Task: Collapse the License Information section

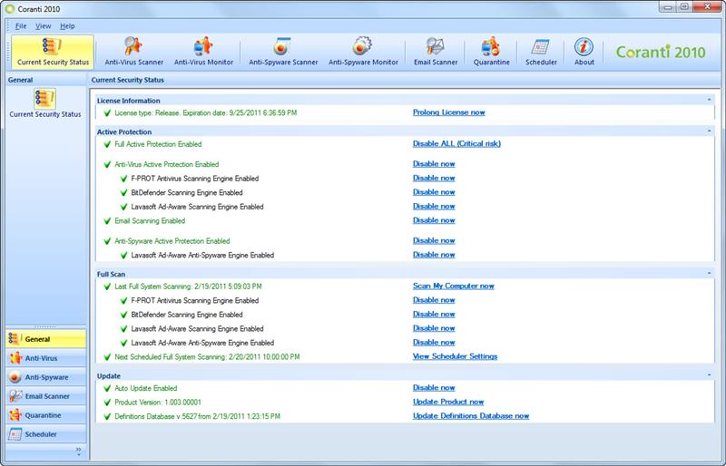Action: (x=709, y=100)
